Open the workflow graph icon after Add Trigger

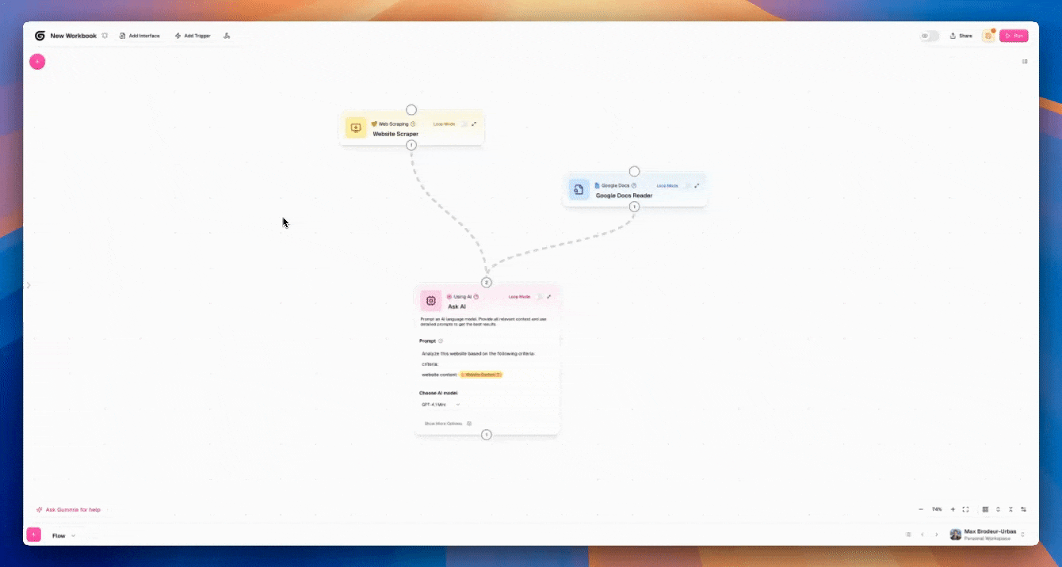(x=227, y=36)
